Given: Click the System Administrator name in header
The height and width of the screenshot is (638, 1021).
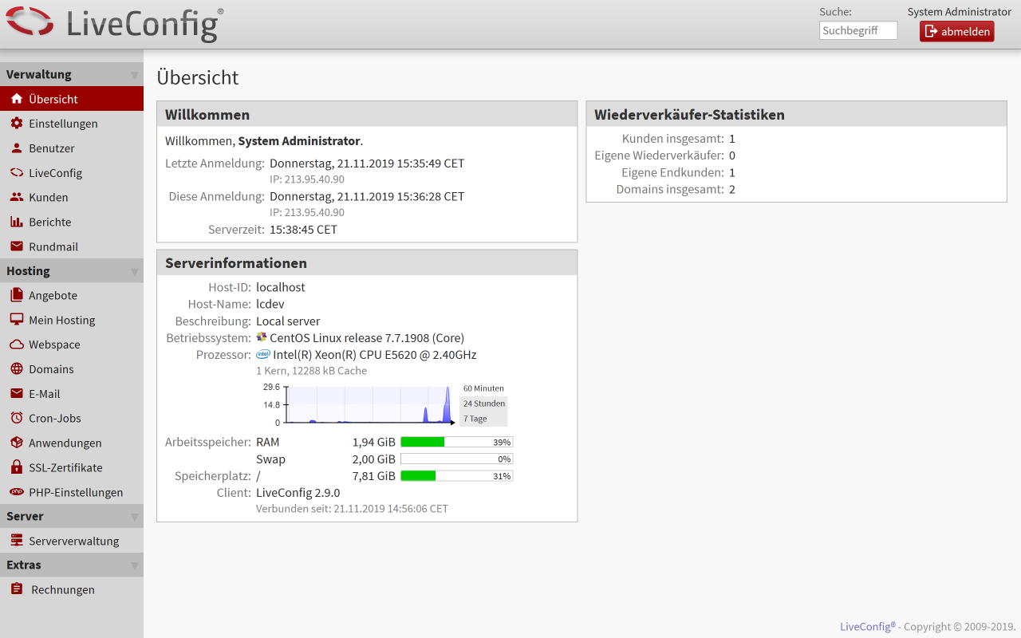Looking at the screenshot, I should tap(960, 12).
